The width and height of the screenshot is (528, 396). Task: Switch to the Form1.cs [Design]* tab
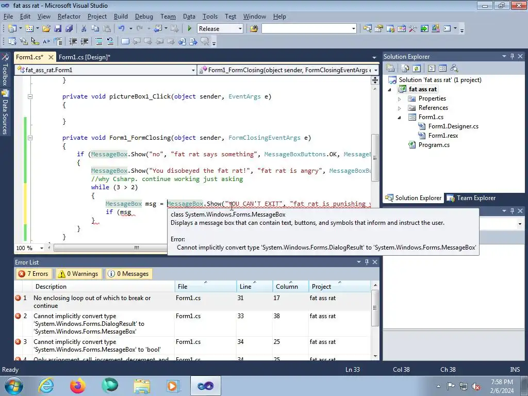coord(84,57)
